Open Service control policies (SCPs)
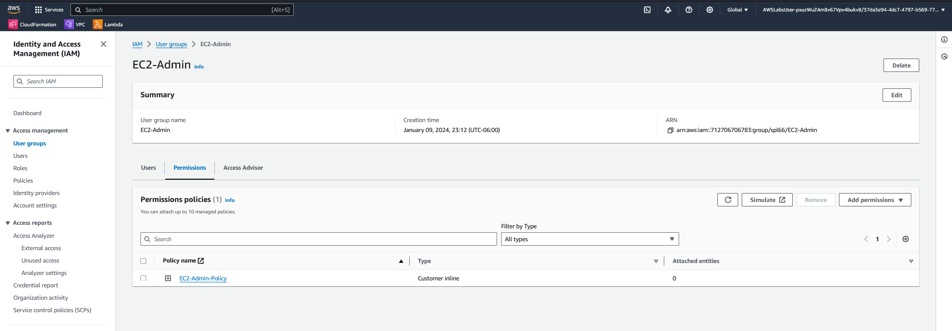Image resolution: width=952 pixels, height=331 pixels. pos(52,310)
